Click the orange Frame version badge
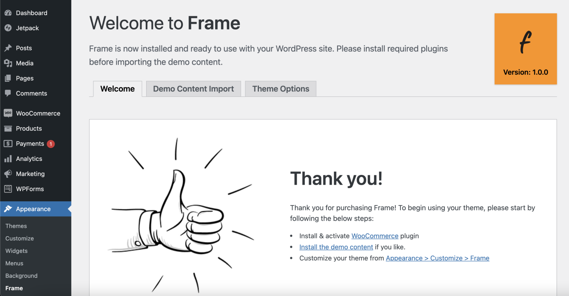 [x=525, y=49]
